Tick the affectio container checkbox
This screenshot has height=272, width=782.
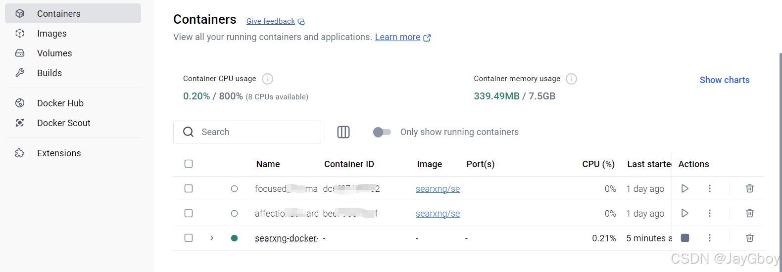click(189, 213)
